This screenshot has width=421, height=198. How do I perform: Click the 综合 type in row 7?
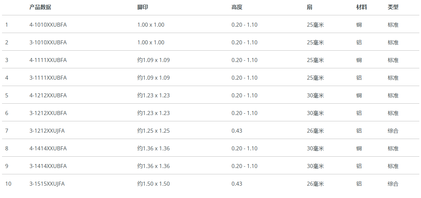(x=393, y=131)
